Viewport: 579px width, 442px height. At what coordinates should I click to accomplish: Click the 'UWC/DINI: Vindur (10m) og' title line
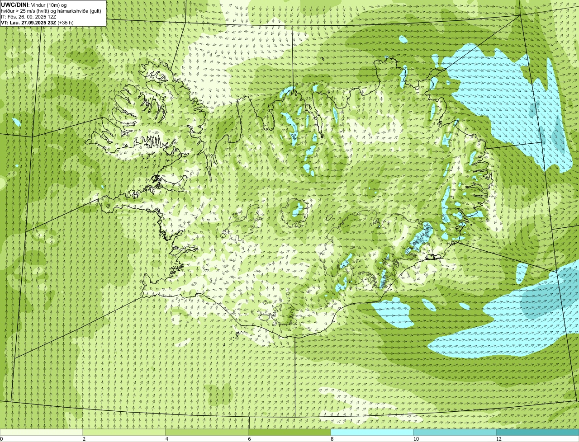[34, 5]
